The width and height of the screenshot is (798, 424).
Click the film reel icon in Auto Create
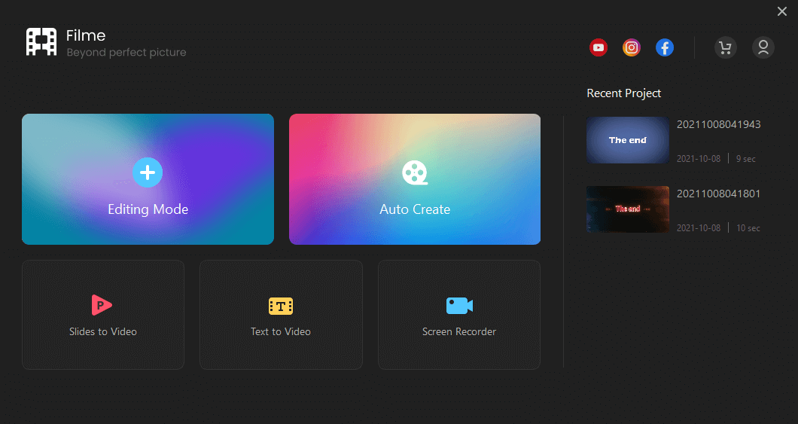(415, 172)
